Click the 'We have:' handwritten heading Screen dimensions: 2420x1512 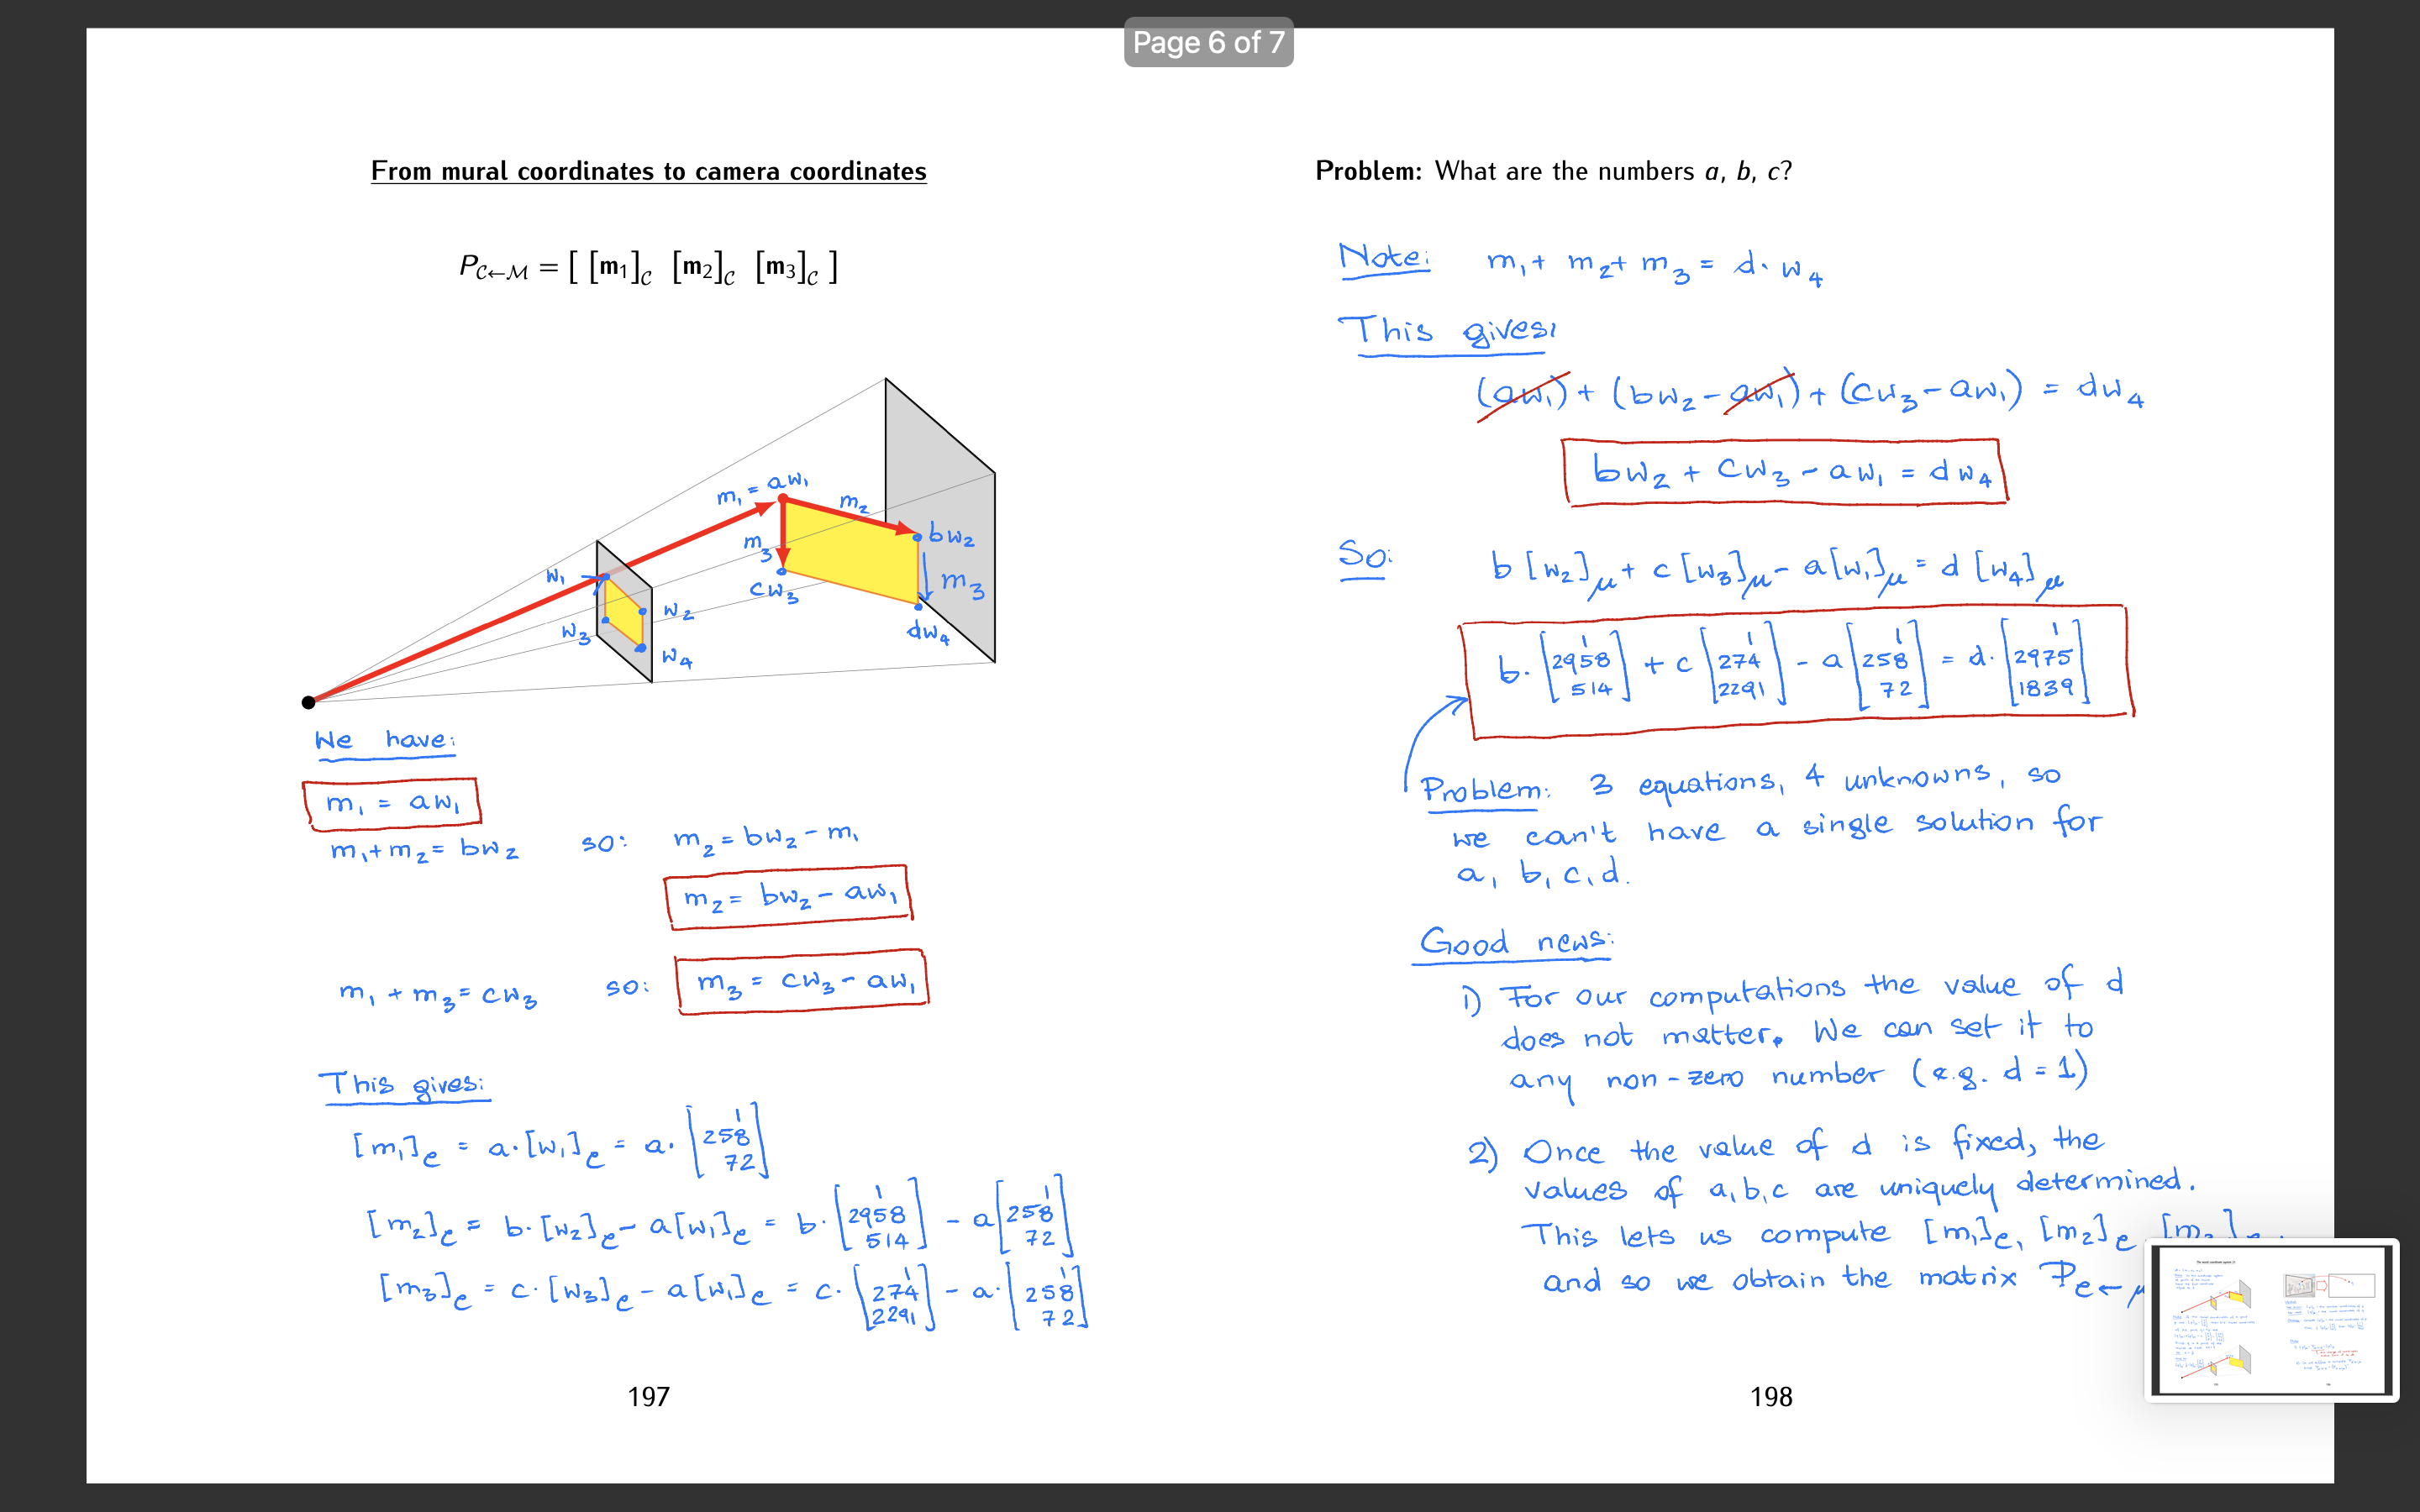(x=384, y=740)
